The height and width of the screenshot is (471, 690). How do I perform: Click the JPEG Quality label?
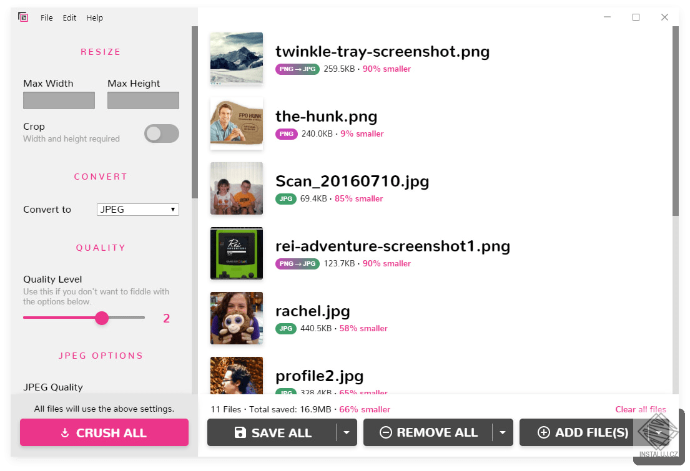(x=53, y=387)
